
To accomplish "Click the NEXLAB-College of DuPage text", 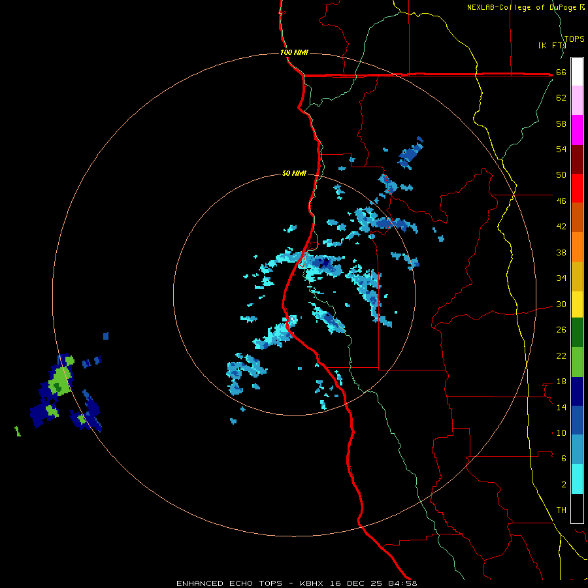I will 521,7.
